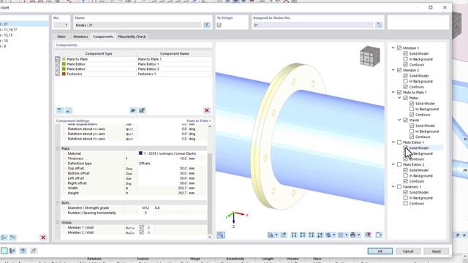Screen dimensions: 468x263
Task: Click the print icon in preview toolbar
Action: 352,235
